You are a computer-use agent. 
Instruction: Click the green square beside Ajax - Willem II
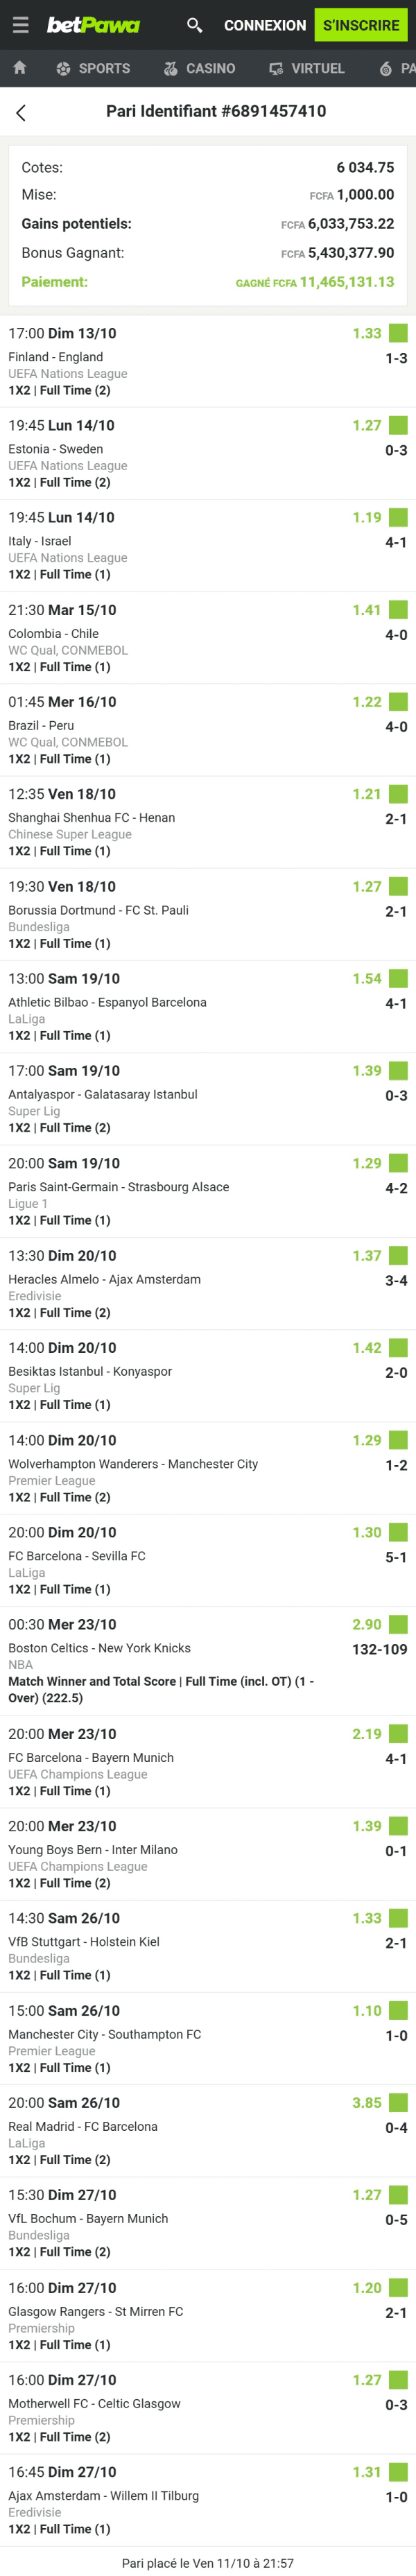pos(398,2471)
